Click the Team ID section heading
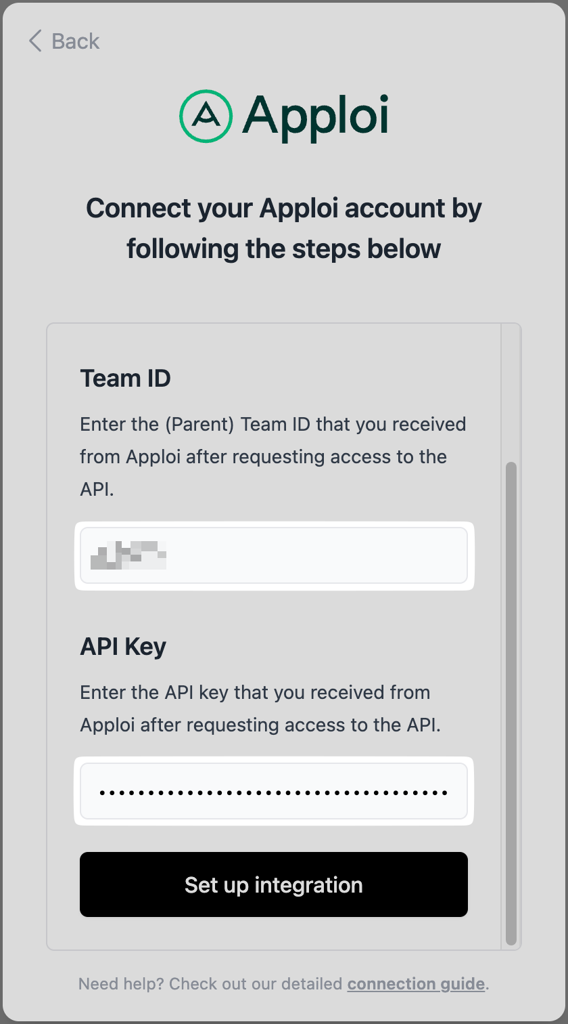The width and height of the screenshot is (568, 1024). click(125, 378)
